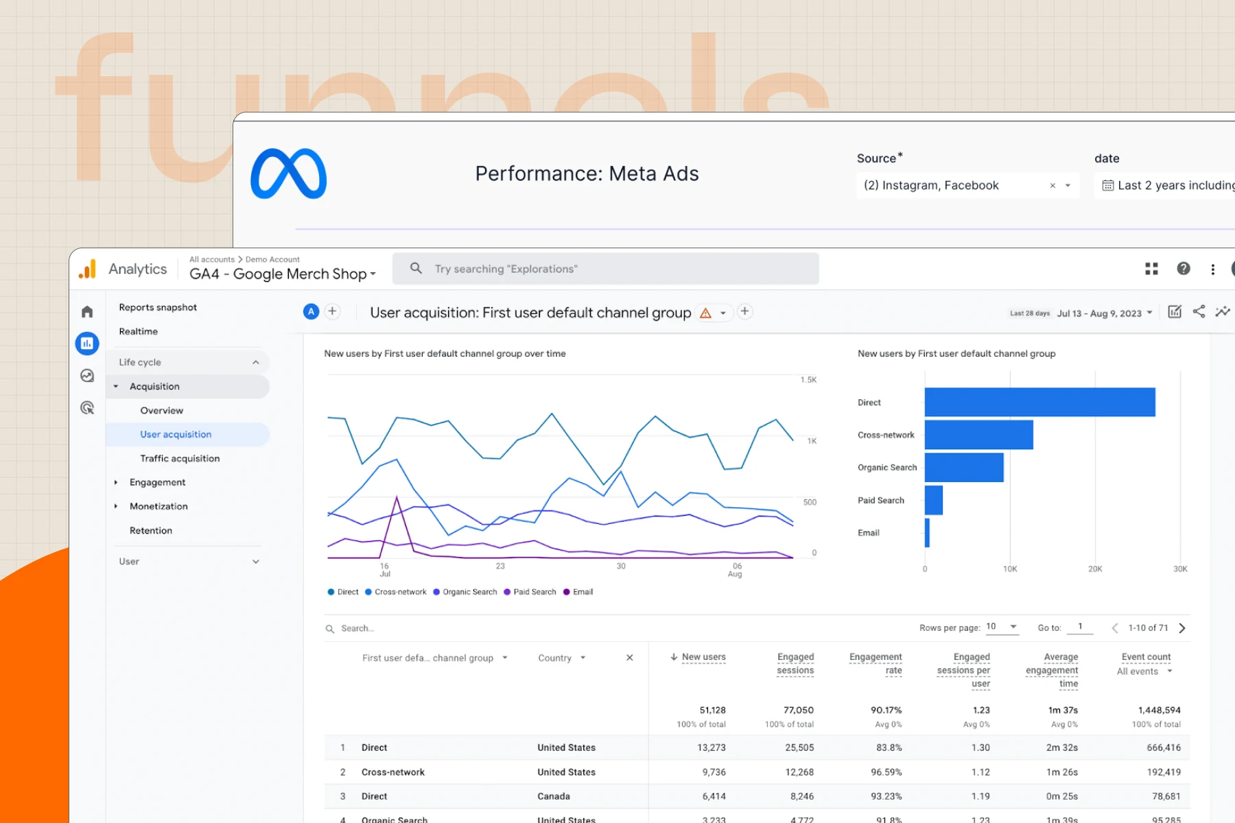Image resolution: width=1235 pixels, height=823 pixels.
Task: Click table search magnifier icon
Action: [330, 629]
